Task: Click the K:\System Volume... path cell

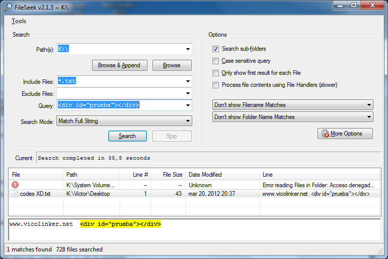Action: coord(91,185)
